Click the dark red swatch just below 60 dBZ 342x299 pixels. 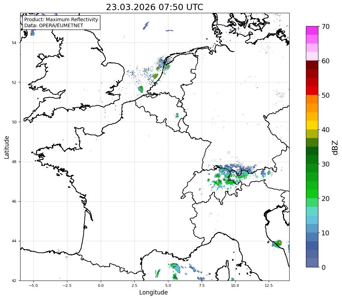click(312, 65)
